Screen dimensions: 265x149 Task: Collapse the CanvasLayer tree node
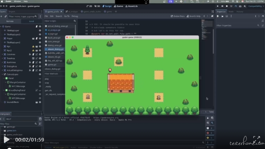[2, 74]
